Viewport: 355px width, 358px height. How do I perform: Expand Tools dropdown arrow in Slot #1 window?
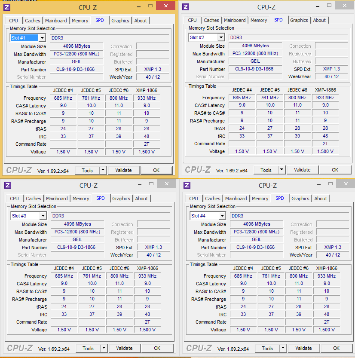[x=103, y=170]
